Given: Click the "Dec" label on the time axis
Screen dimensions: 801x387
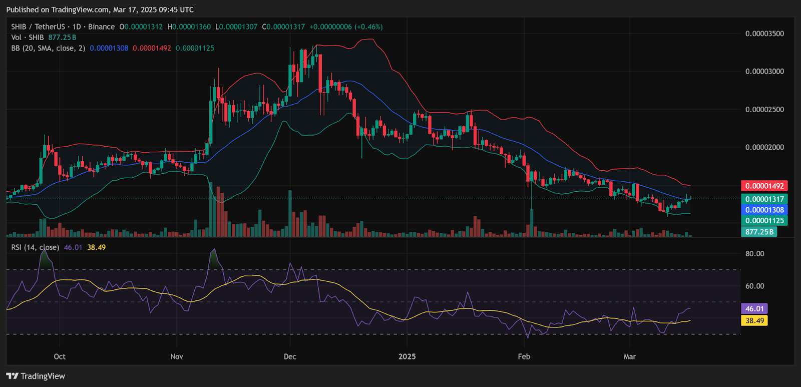Looking at the screenshot, I should (290, 356).
